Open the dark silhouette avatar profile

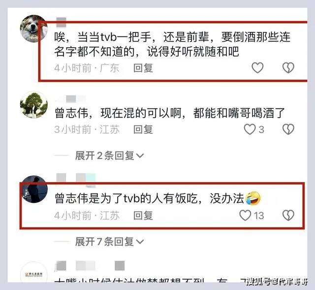[34, 190]
